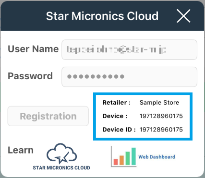Viewport: 205px width, 178px height.
Task: Click the Star Micronics Cloud title bar
Action: click(x=102, y=16)
